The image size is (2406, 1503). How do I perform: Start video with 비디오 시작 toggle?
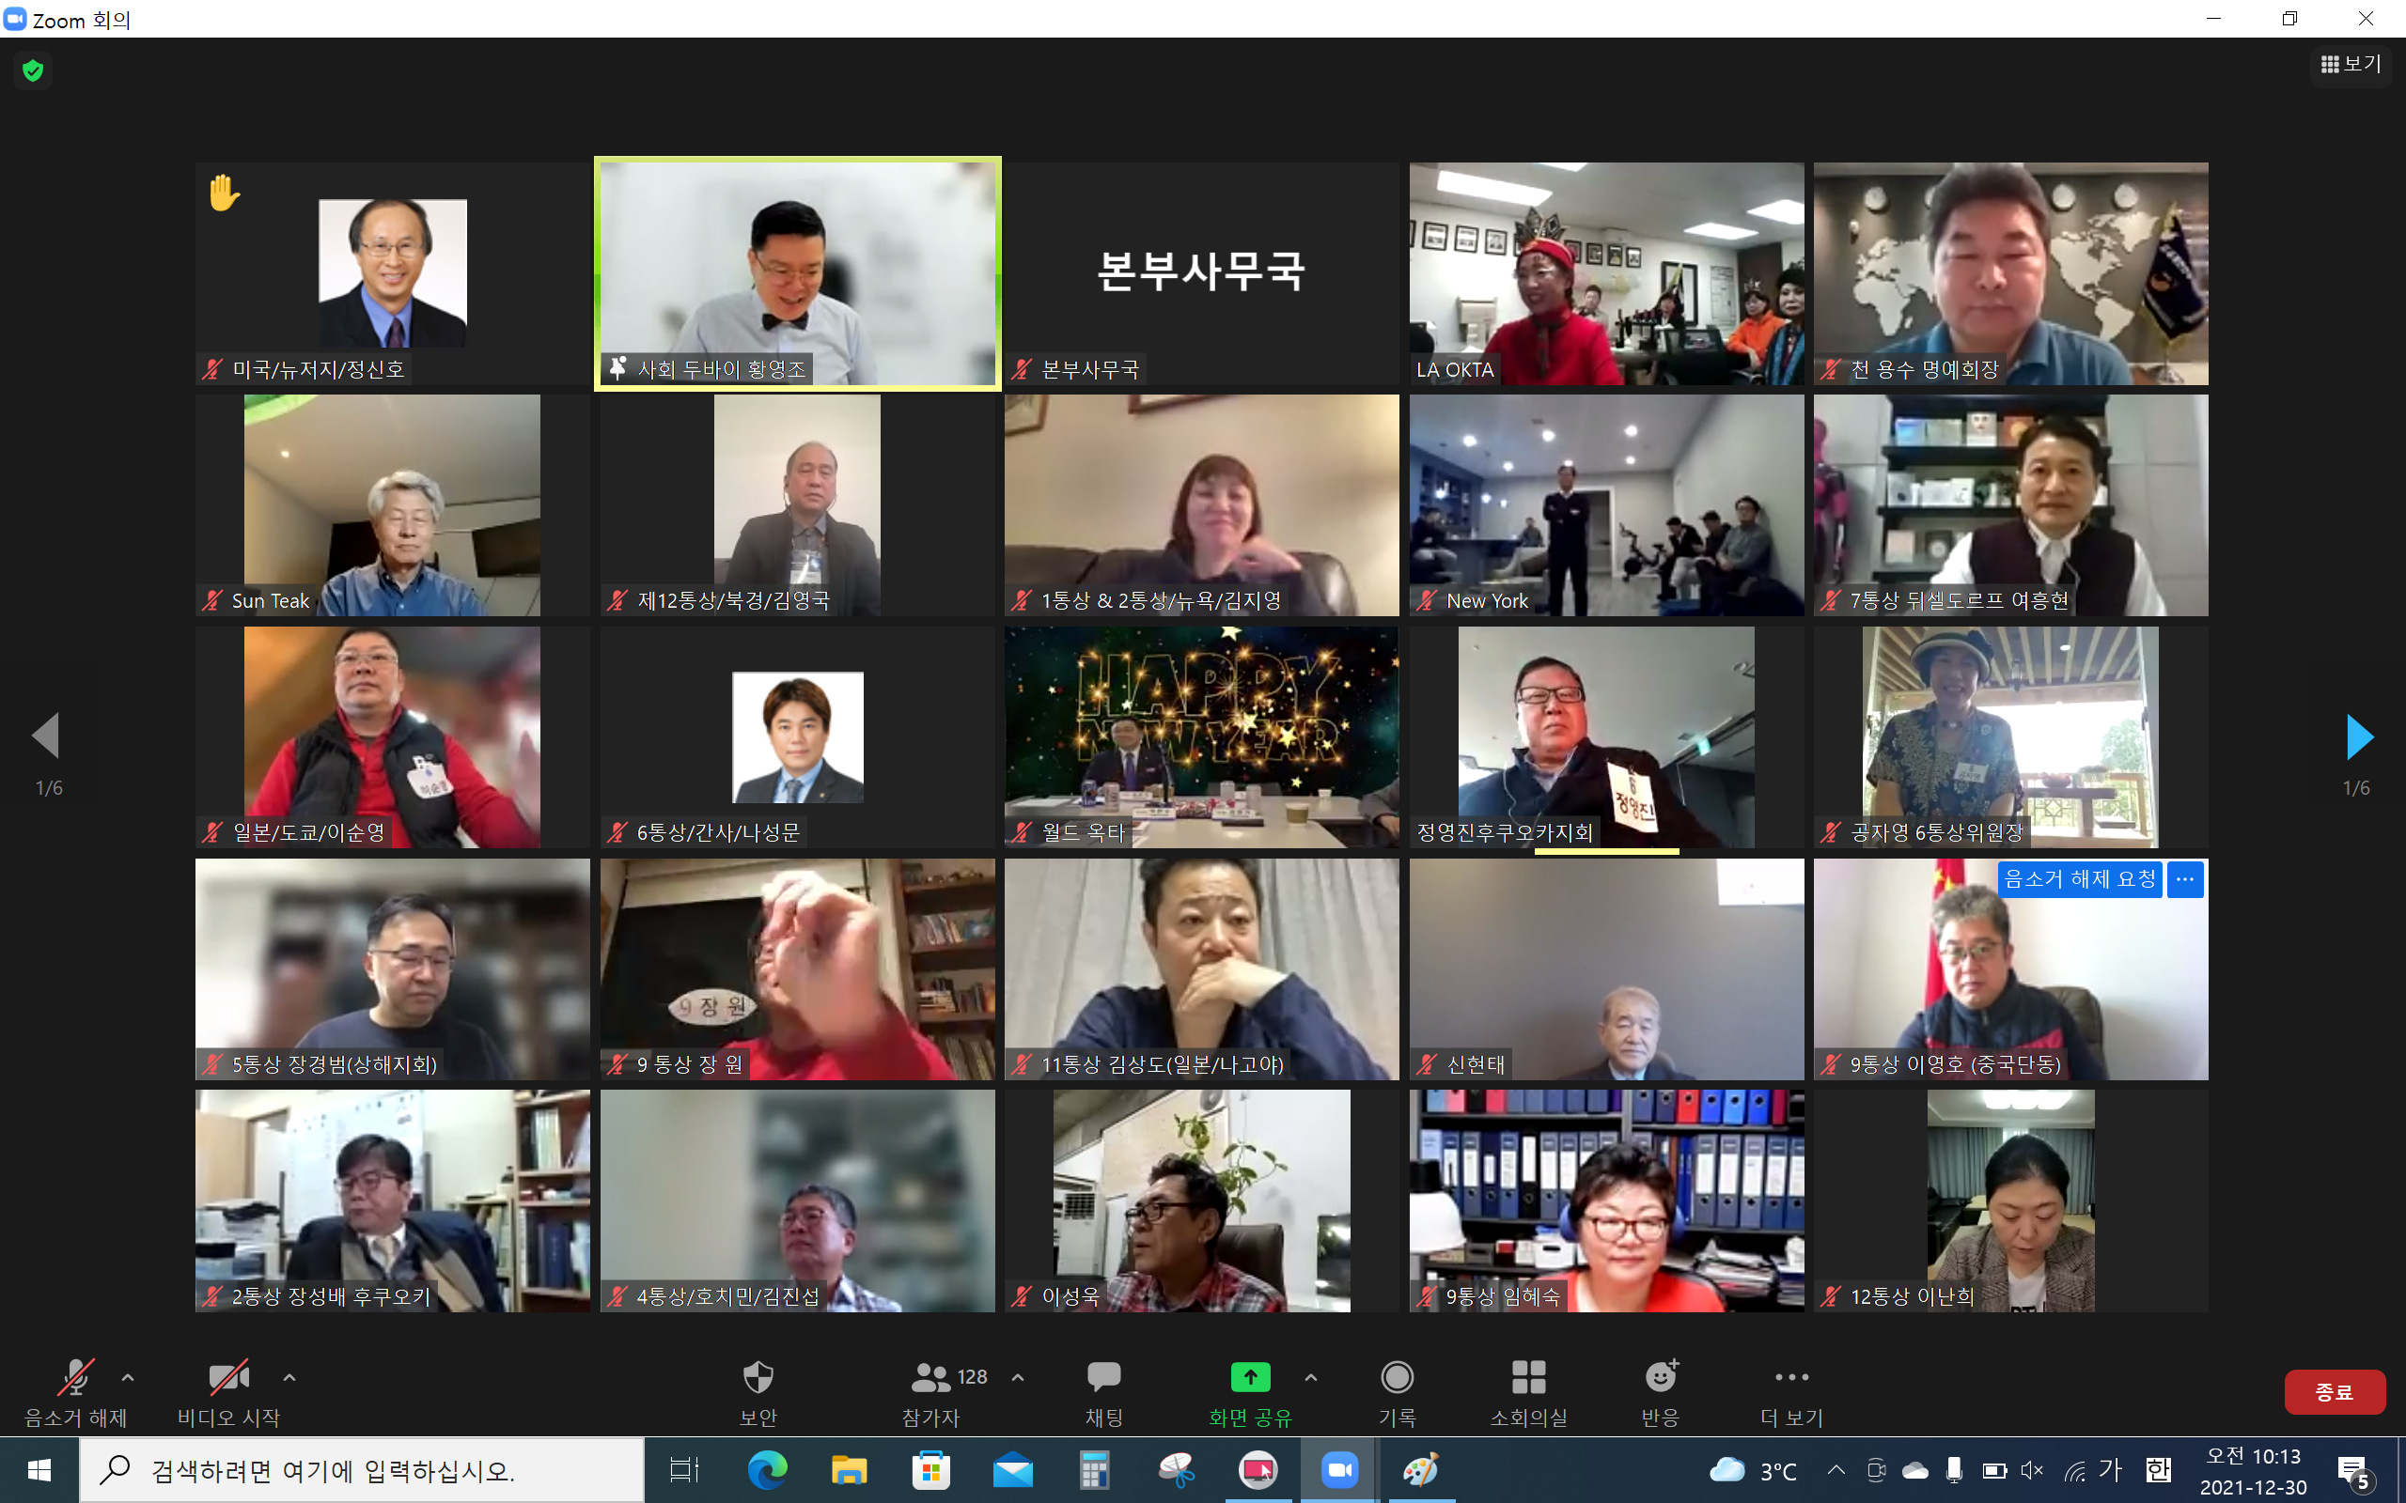click(x=228, y=1378)
